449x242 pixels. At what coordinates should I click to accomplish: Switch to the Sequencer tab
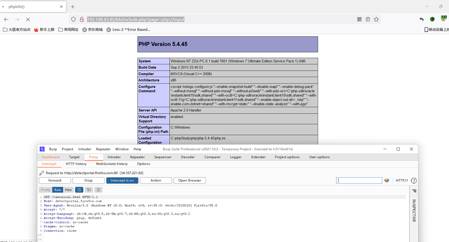pos(162,157)
